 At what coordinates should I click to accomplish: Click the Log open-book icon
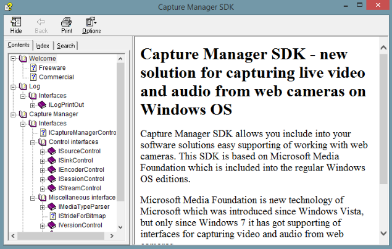tap(23, 87)
